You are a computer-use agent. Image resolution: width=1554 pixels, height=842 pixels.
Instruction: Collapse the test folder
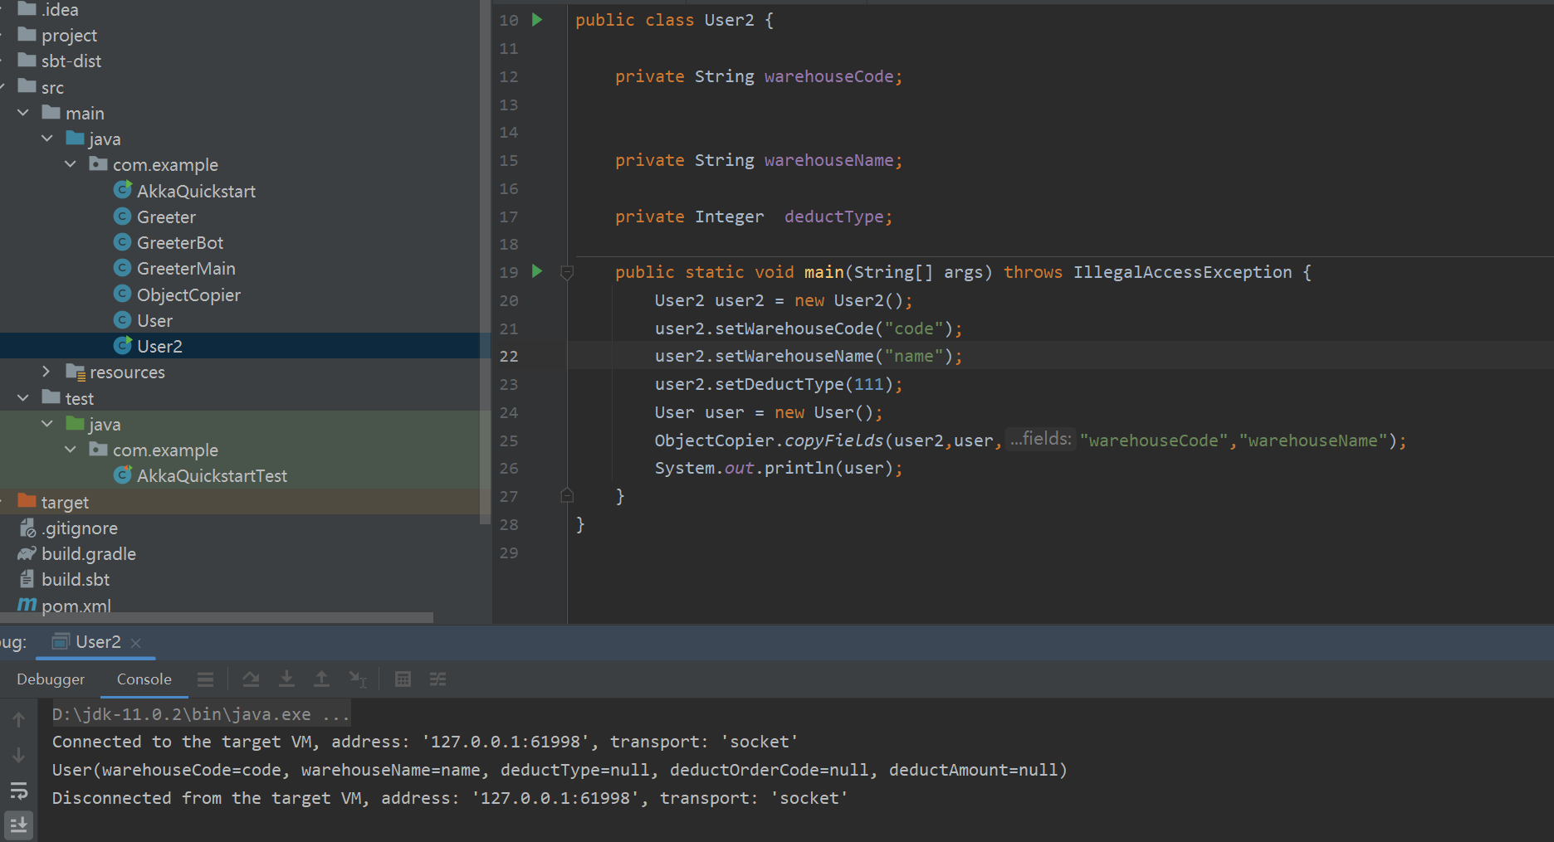[23, 398]
